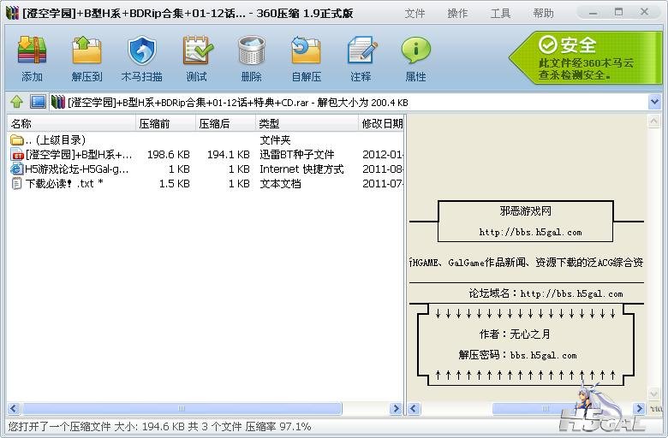Click the address bar path field
The height and width of the screenshot is (438, 668).
pyautogui.click(x=349, y=102)
